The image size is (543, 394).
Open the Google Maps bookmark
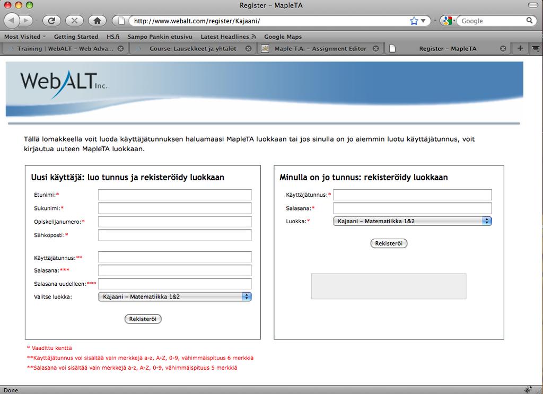pyautogui.click(x=283, y=37)
